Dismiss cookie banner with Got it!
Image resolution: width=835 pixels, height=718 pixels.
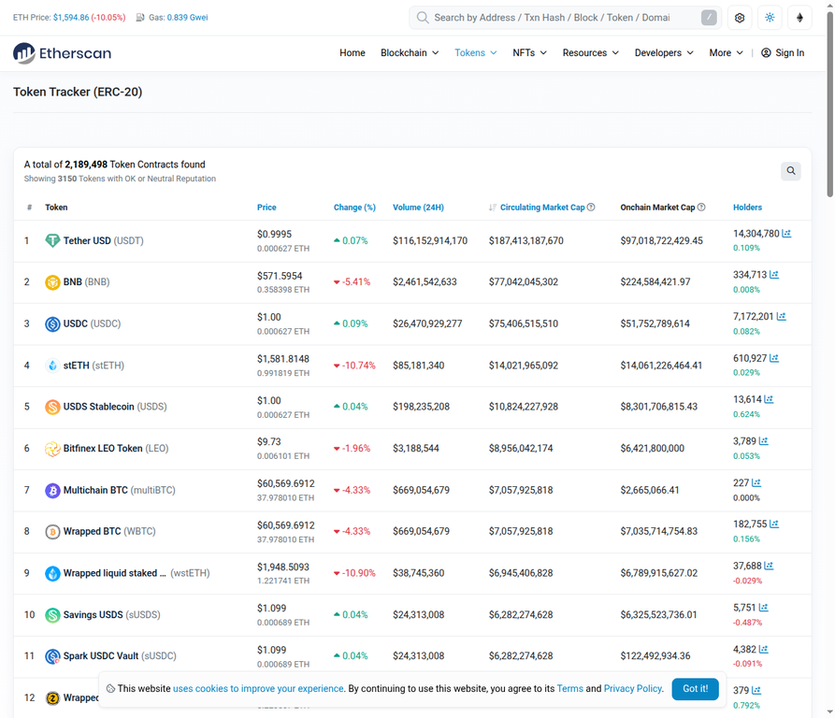coord(695,689)
